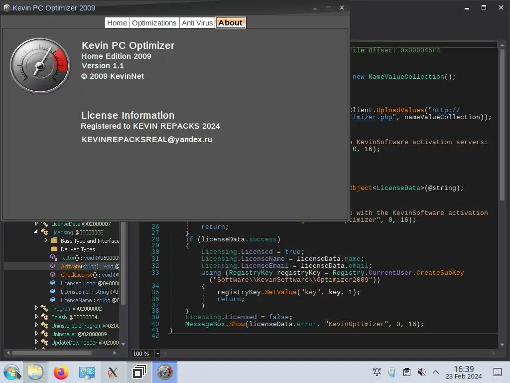
Task: Open file manager from taskbar
Action: (x=35, y=372)
